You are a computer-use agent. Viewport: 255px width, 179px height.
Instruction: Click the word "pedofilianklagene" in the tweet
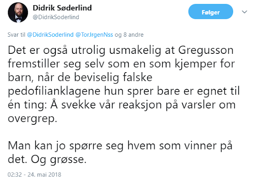coord(54,91)
